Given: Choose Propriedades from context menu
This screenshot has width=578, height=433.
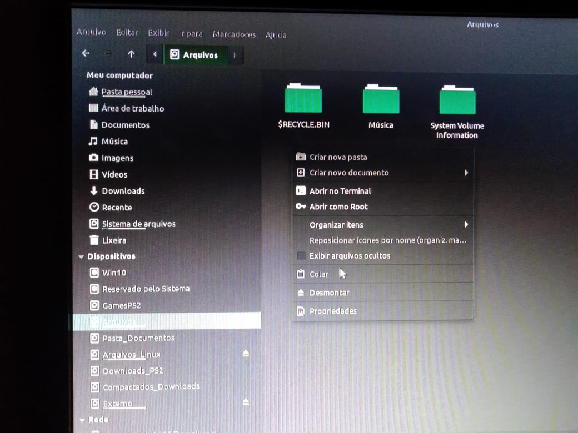Looking at the screenshot, I should pyautogui.click(x=333, y=311).
